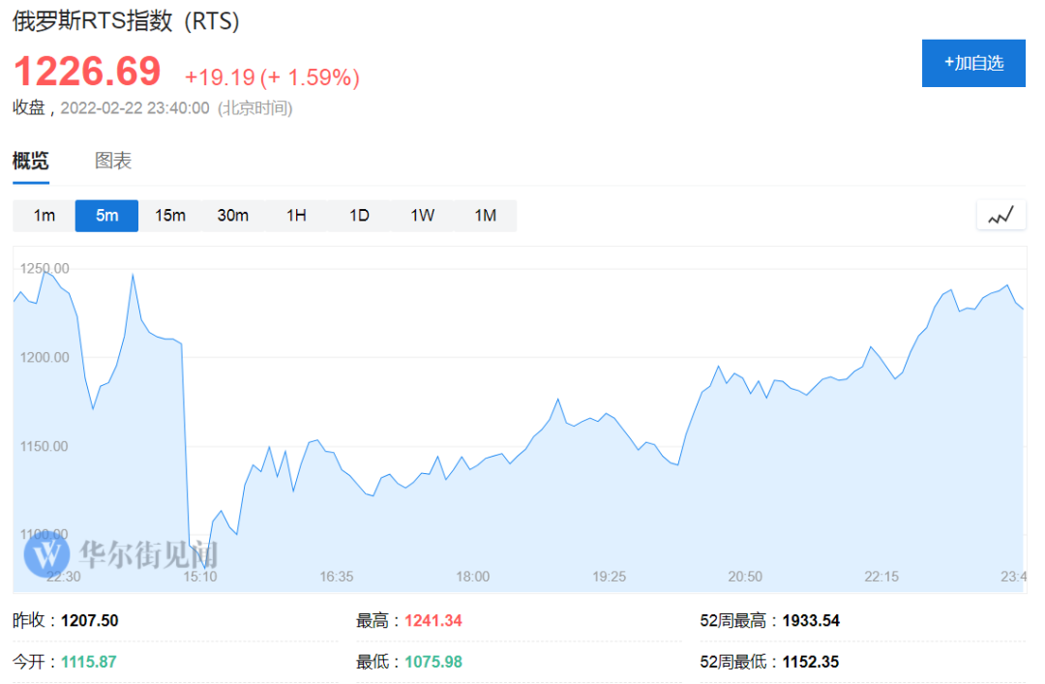
Task: Click the 52周最高 1933.54 value
Action: point(811,621)
